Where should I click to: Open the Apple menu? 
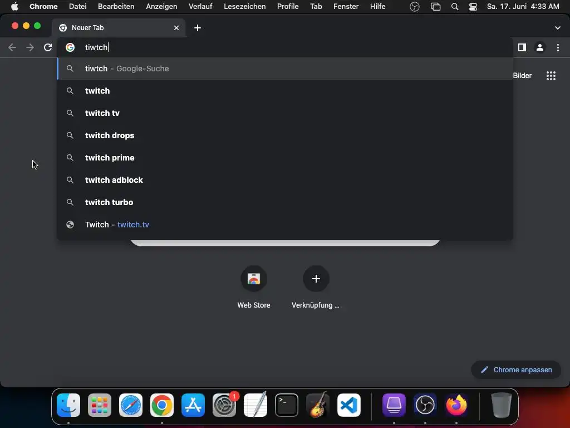pyautogui.click(x=14, y=7)
